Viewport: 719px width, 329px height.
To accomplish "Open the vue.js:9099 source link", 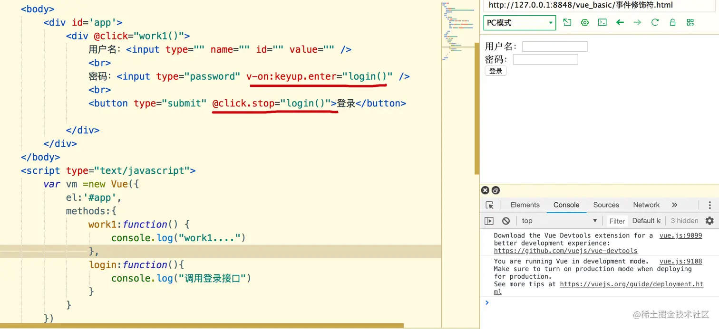I will coord(680,235).
